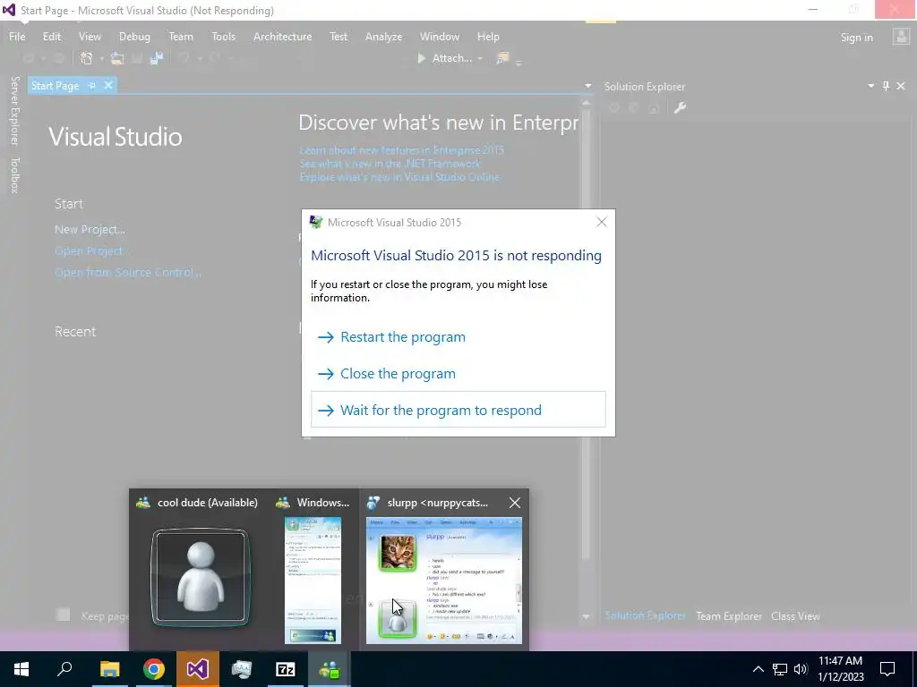Open the Action Center notifications icon
The width and height of the screenshot is (917, 687).
887,669
